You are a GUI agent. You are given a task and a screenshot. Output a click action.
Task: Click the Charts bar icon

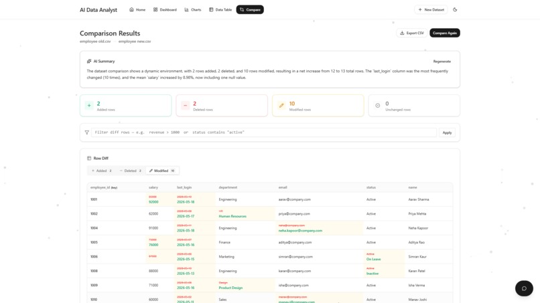tap(187, 9)
